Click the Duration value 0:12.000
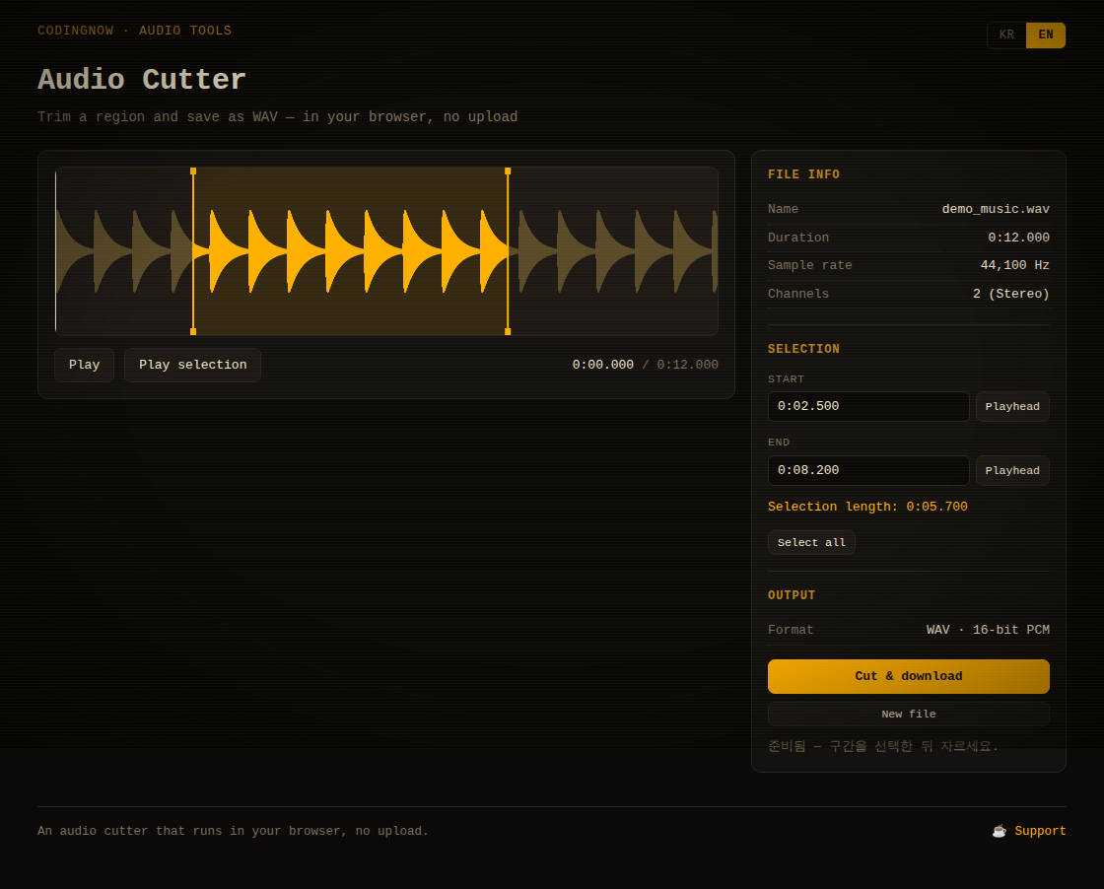The image size is (1104, 889). 1018,238
